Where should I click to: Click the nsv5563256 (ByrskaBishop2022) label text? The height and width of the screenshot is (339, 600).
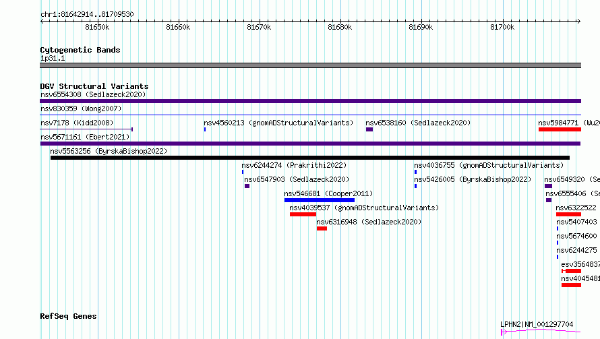109,151
